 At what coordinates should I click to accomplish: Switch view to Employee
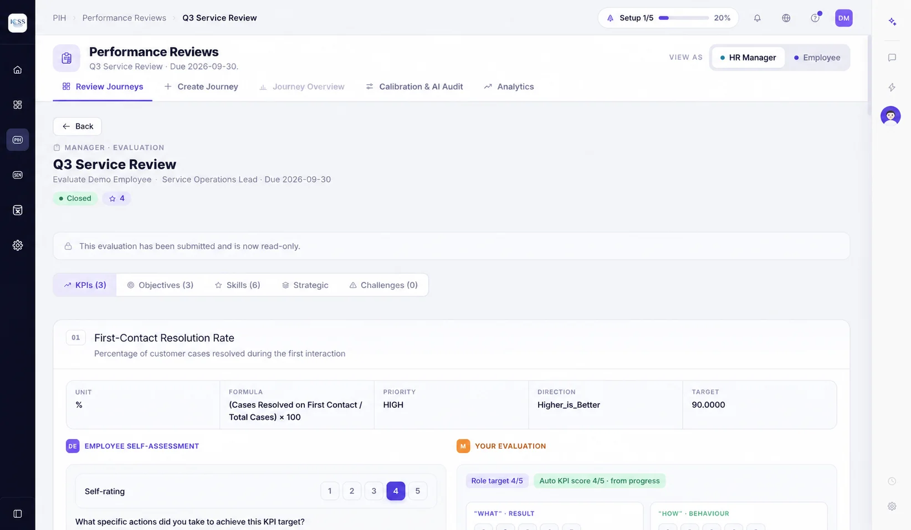(x=817, y=58)
